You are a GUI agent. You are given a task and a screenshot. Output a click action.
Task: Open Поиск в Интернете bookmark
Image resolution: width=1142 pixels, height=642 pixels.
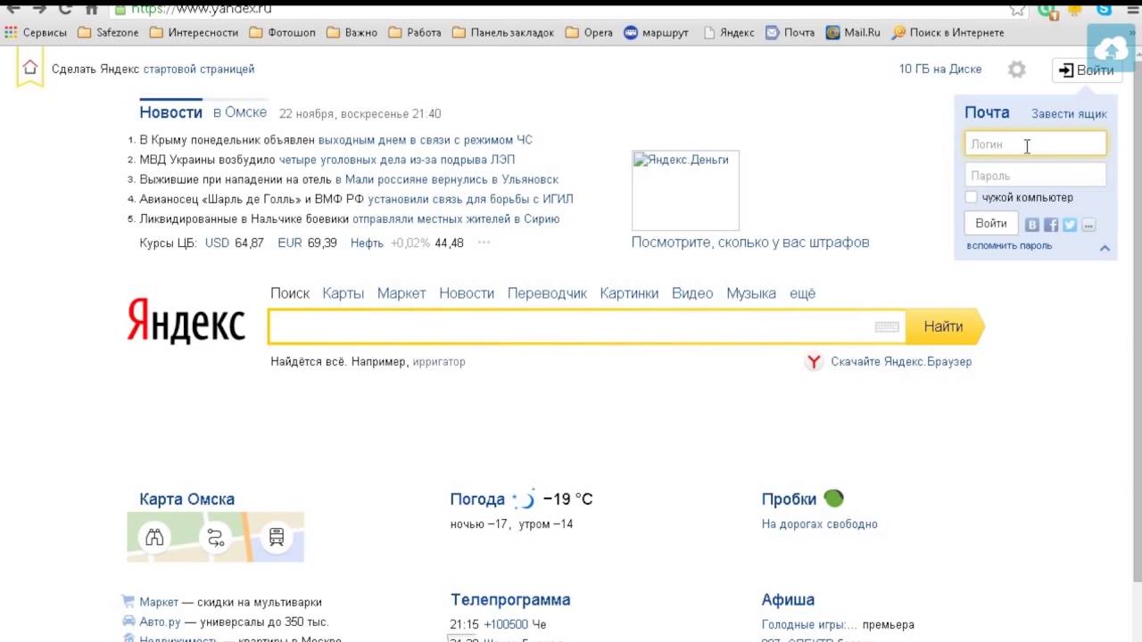948,32
